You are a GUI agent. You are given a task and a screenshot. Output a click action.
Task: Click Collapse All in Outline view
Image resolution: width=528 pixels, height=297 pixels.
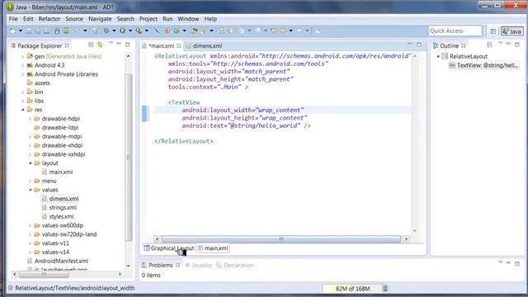[489, 45]
